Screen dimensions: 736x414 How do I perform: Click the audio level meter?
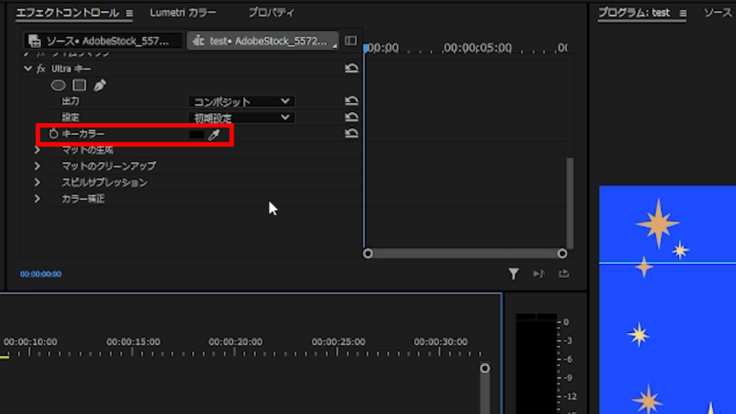coord(536,364)
